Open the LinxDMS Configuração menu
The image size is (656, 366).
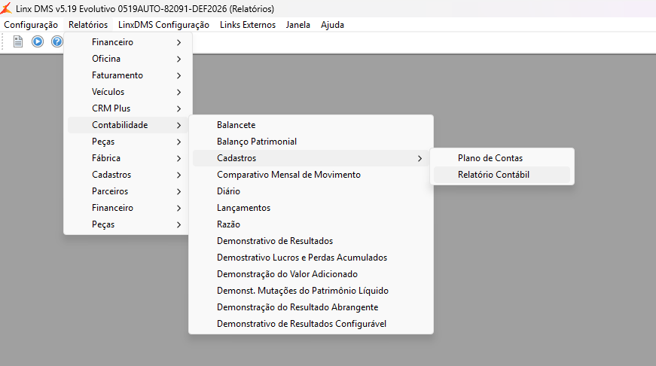(163, 25)
